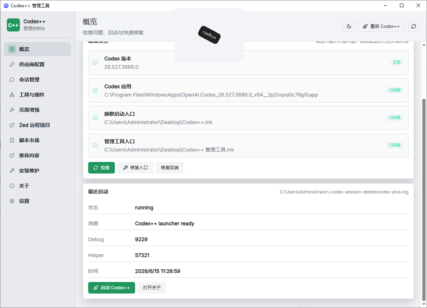The image size is (427, 308).
Task: Click the info icon beside 关于
Action: [12, 186]
